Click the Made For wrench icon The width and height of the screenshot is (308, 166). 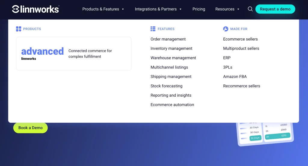tap(226, 29)
